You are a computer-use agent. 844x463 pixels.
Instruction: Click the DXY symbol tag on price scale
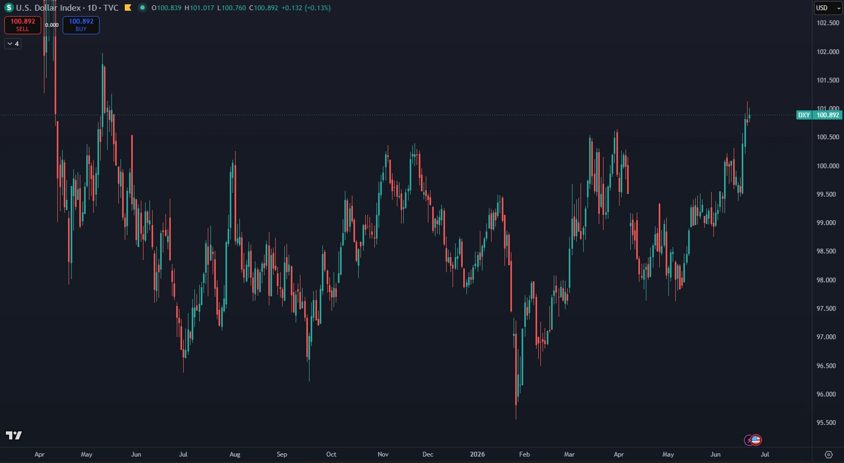click(804, 115)
